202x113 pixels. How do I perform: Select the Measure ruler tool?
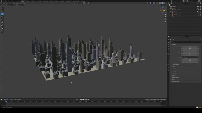pyautogui.click(x=2, y=28)
